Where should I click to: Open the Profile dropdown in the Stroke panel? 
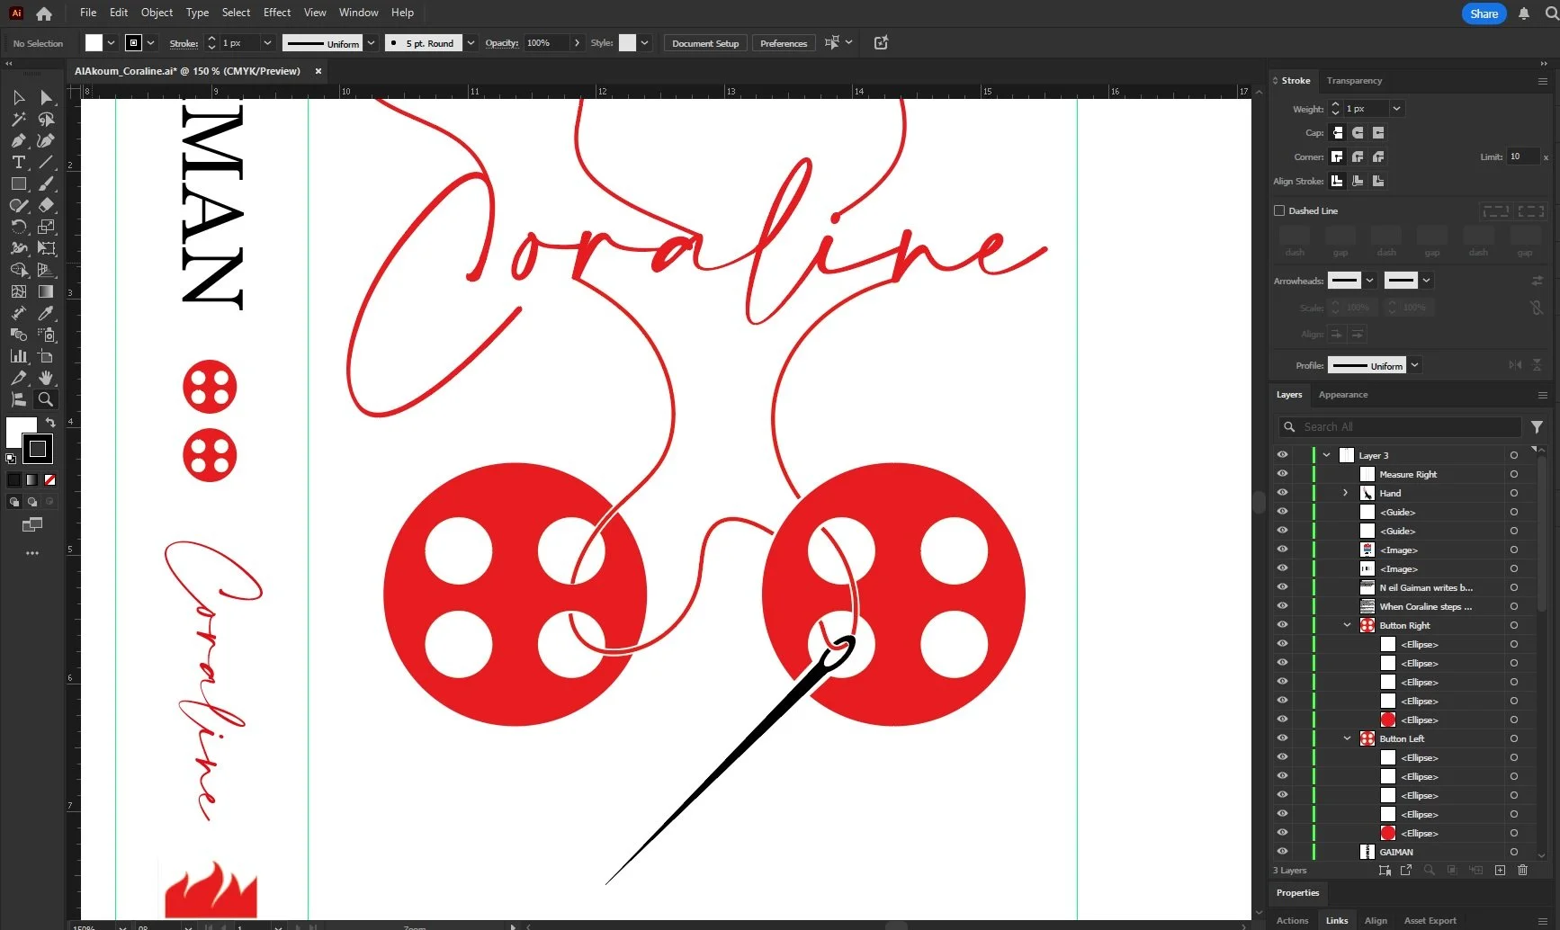[1414, 365]
